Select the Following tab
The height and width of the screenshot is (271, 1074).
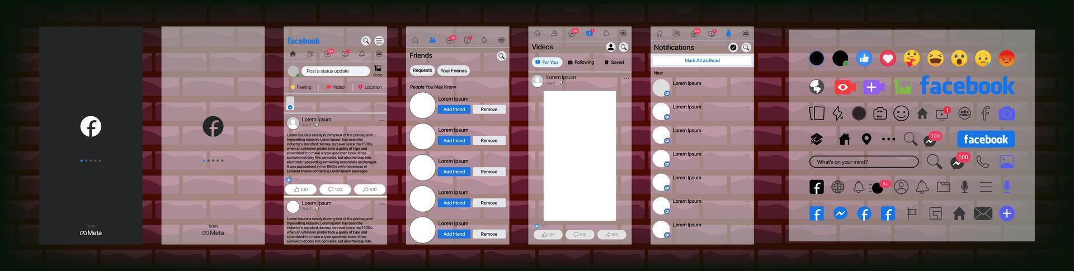pyautogui.click(x=581, y=63)
